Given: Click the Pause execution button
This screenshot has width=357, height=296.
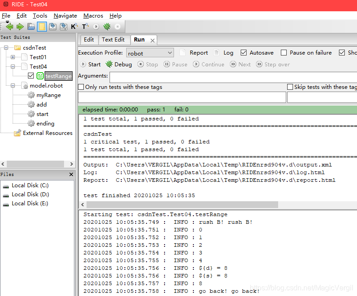Looking at the screenshot, I should (x=175, y=65).
